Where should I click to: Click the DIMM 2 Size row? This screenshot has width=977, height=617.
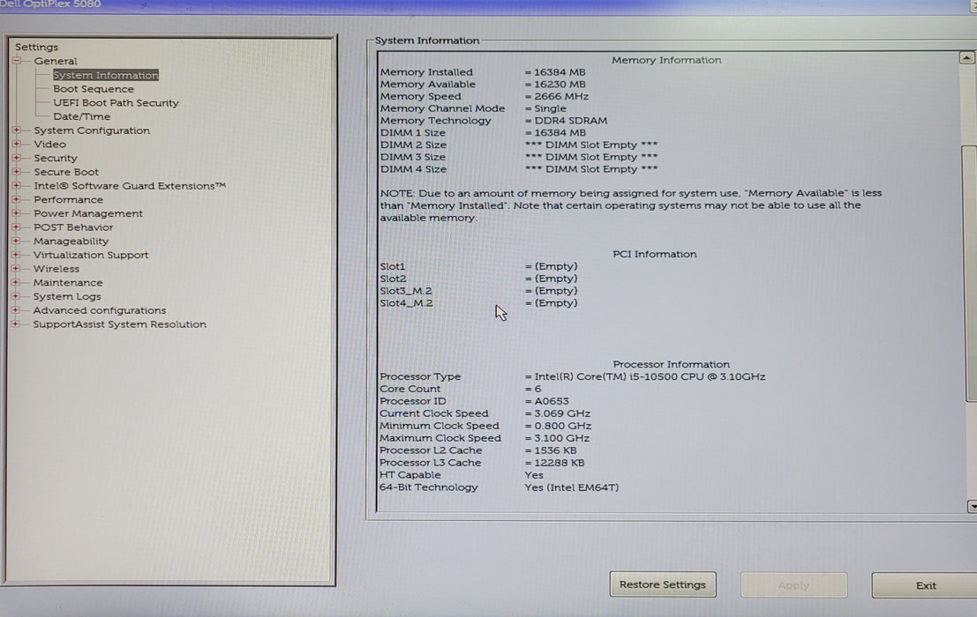pyautogui.click(x=519, y=145)
